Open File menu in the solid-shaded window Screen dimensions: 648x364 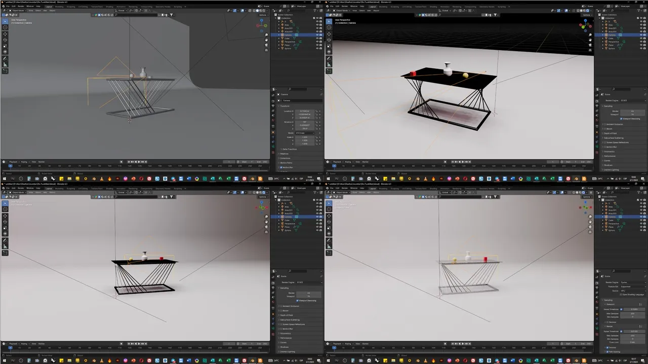[8, 6]
